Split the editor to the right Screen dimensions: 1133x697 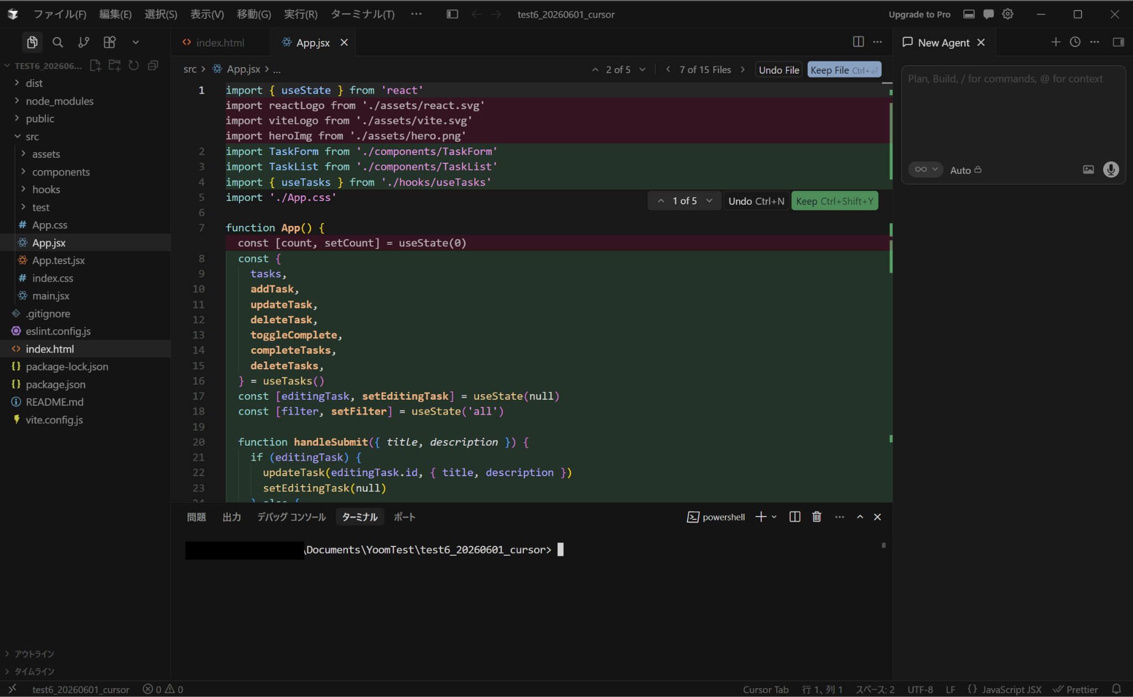858,42
